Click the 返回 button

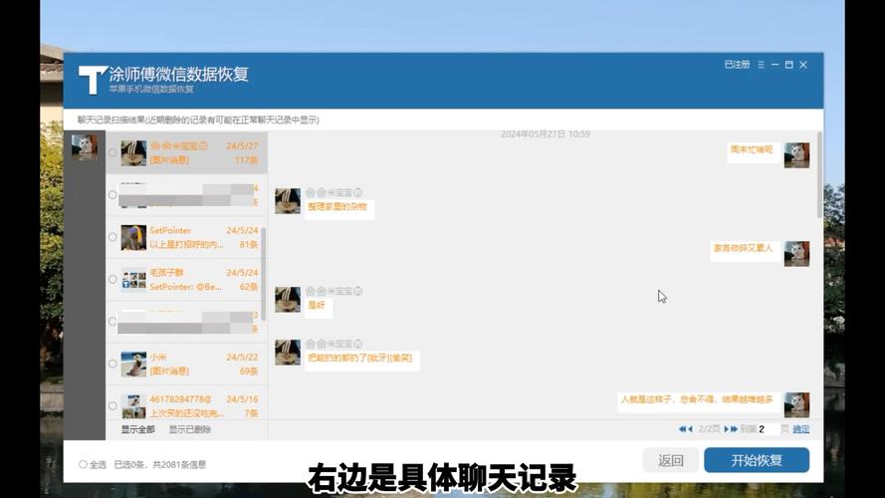(x=671, y=460)
